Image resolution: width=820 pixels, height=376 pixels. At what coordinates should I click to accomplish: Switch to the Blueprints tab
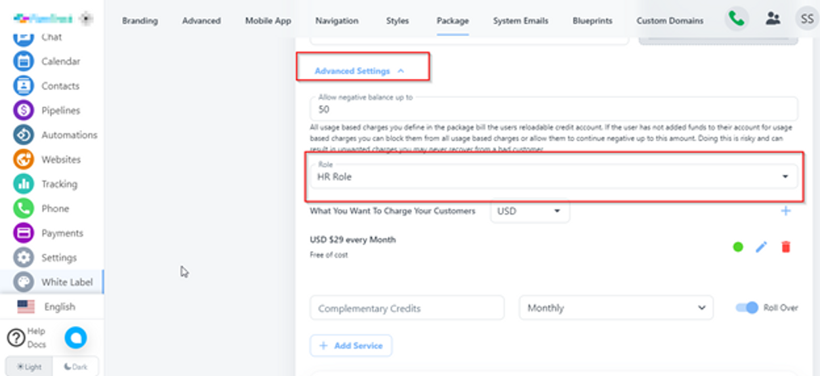tap(592, 21)
